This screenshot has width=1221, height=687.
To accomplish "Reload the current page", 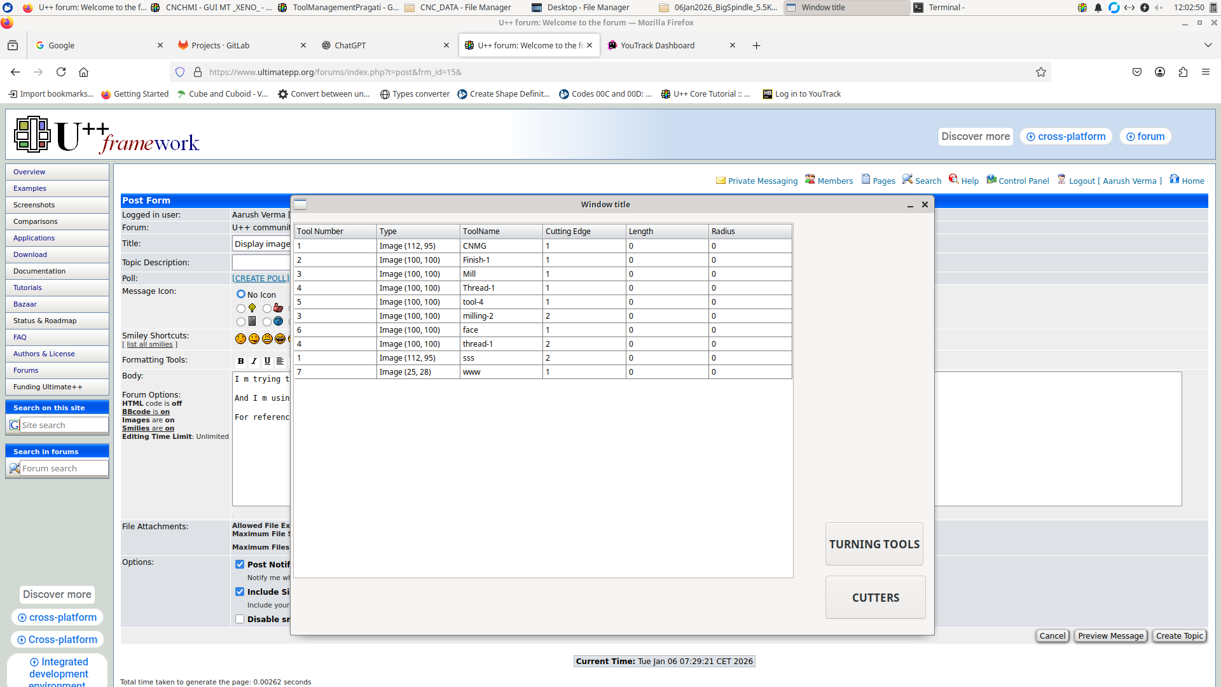I will click(x=61, y=72).
